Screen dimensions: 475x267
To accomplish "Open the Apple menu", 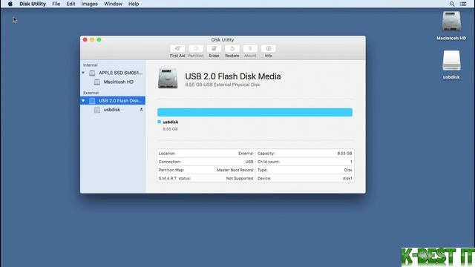I will pos(10,4).
